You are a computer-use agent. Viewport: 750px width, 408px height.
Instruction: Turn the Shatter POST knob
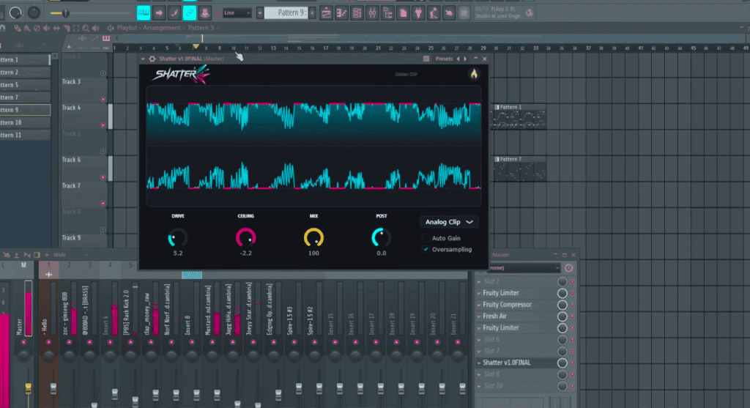381,238
